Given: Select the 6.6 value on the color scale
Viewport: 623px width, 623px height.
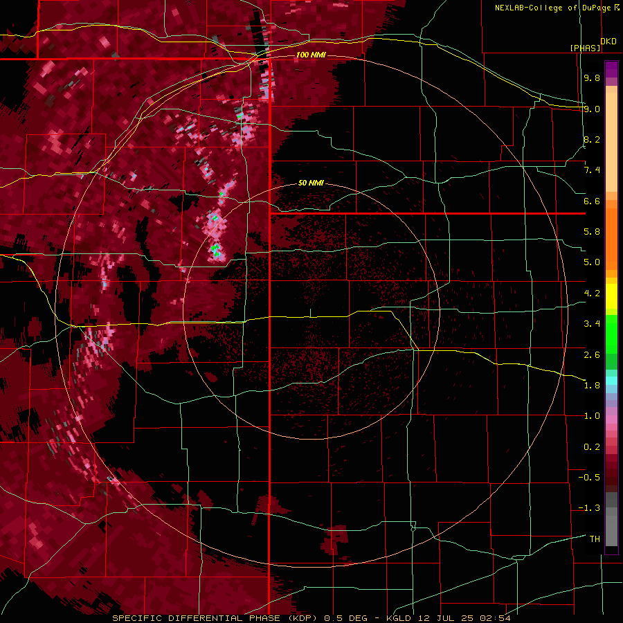Looking at the screenshot, I should click(x=592, y=201).
